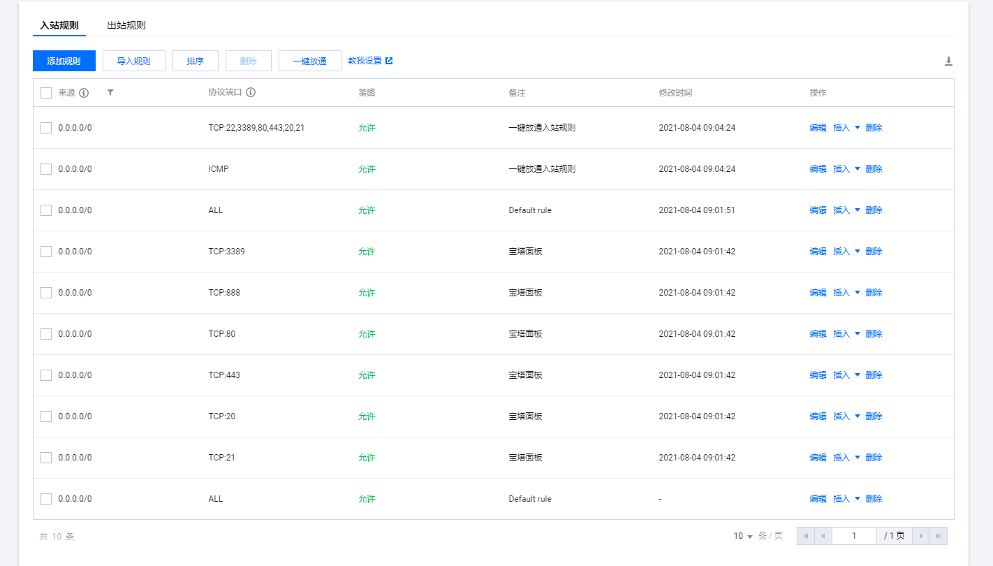Check the TCP:22,3389,80,443,20,21 rule row
993x566 pixels.
46,128
